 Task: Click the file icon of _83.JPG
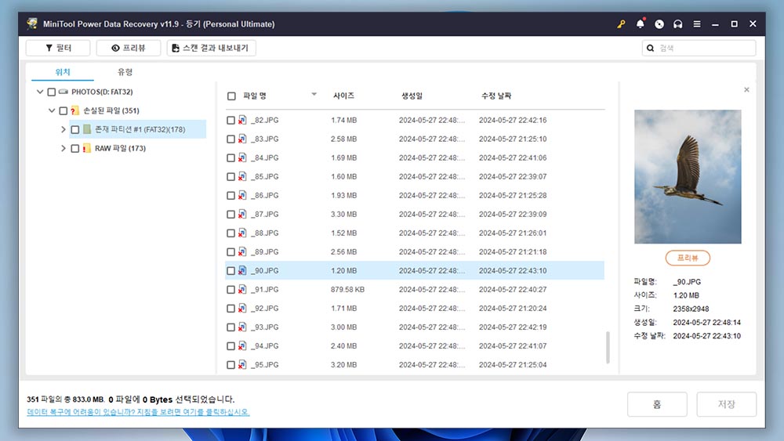click(x=242, y=139)
